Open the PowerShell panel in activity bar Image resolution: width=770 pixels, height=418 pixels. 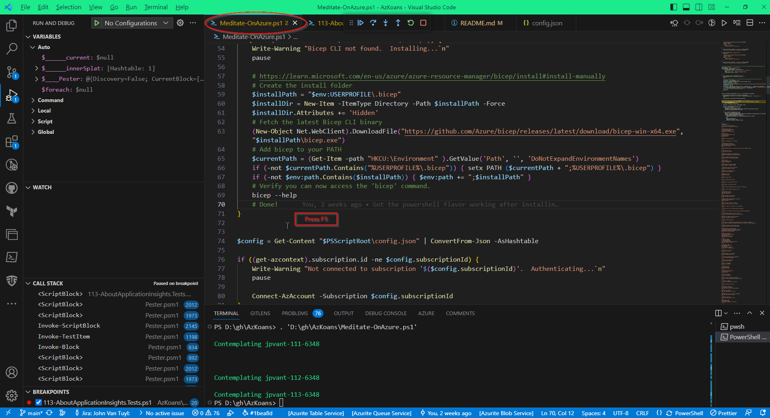point(12,257)
